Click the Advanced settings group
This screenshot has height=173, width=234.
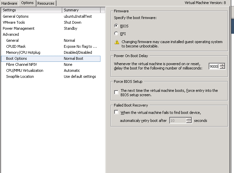coord(51,34)
